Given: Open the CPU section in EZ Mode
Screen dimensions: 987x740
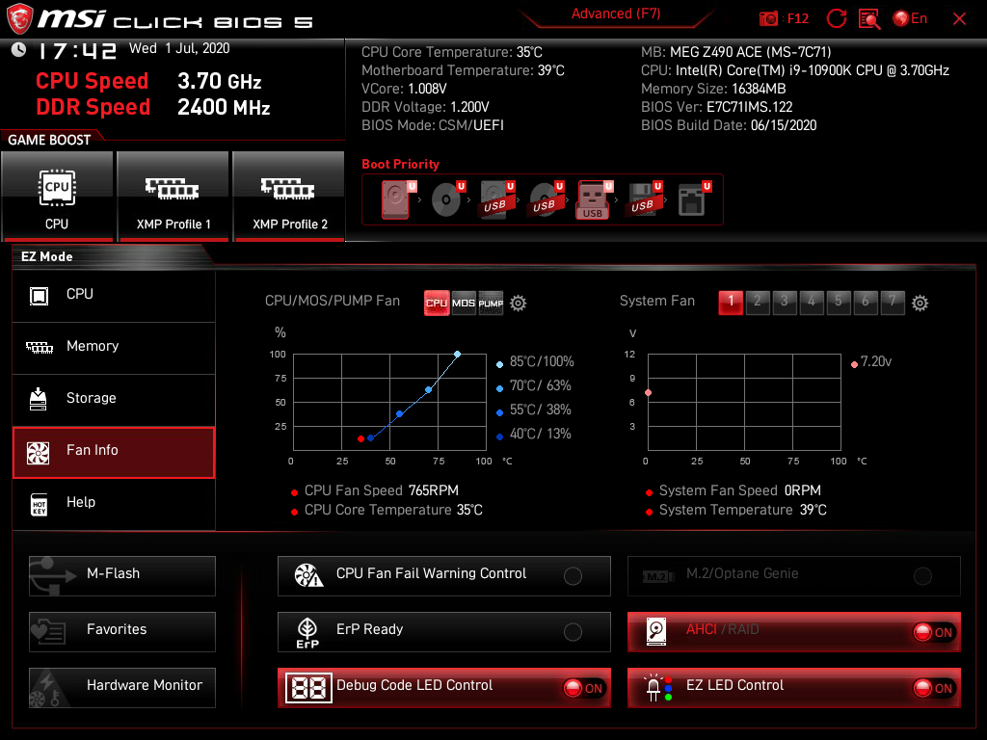Looking at the screenshot, I should 114,295.
